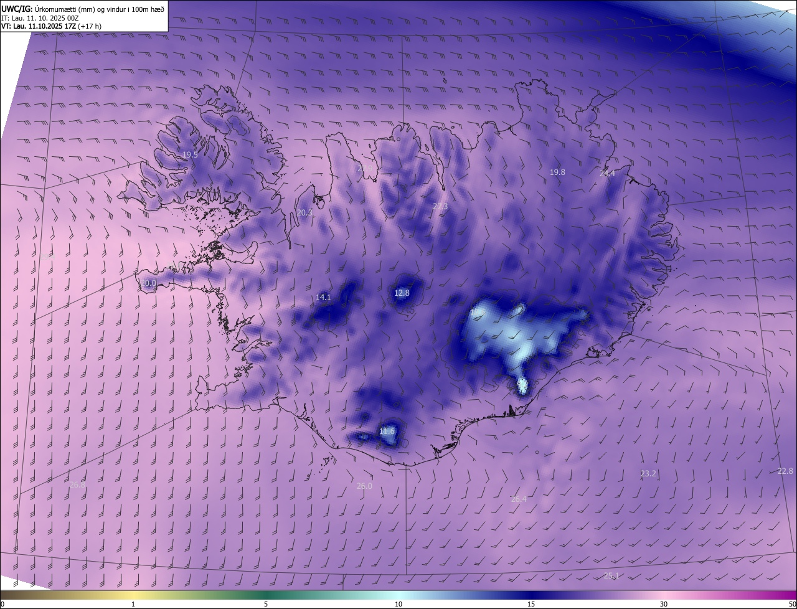This screenshot has width=797, height=609.
Task: Click the "IT: Lau. 11. 10. 2025 00Z" line
Action: (x=40, y=18)
